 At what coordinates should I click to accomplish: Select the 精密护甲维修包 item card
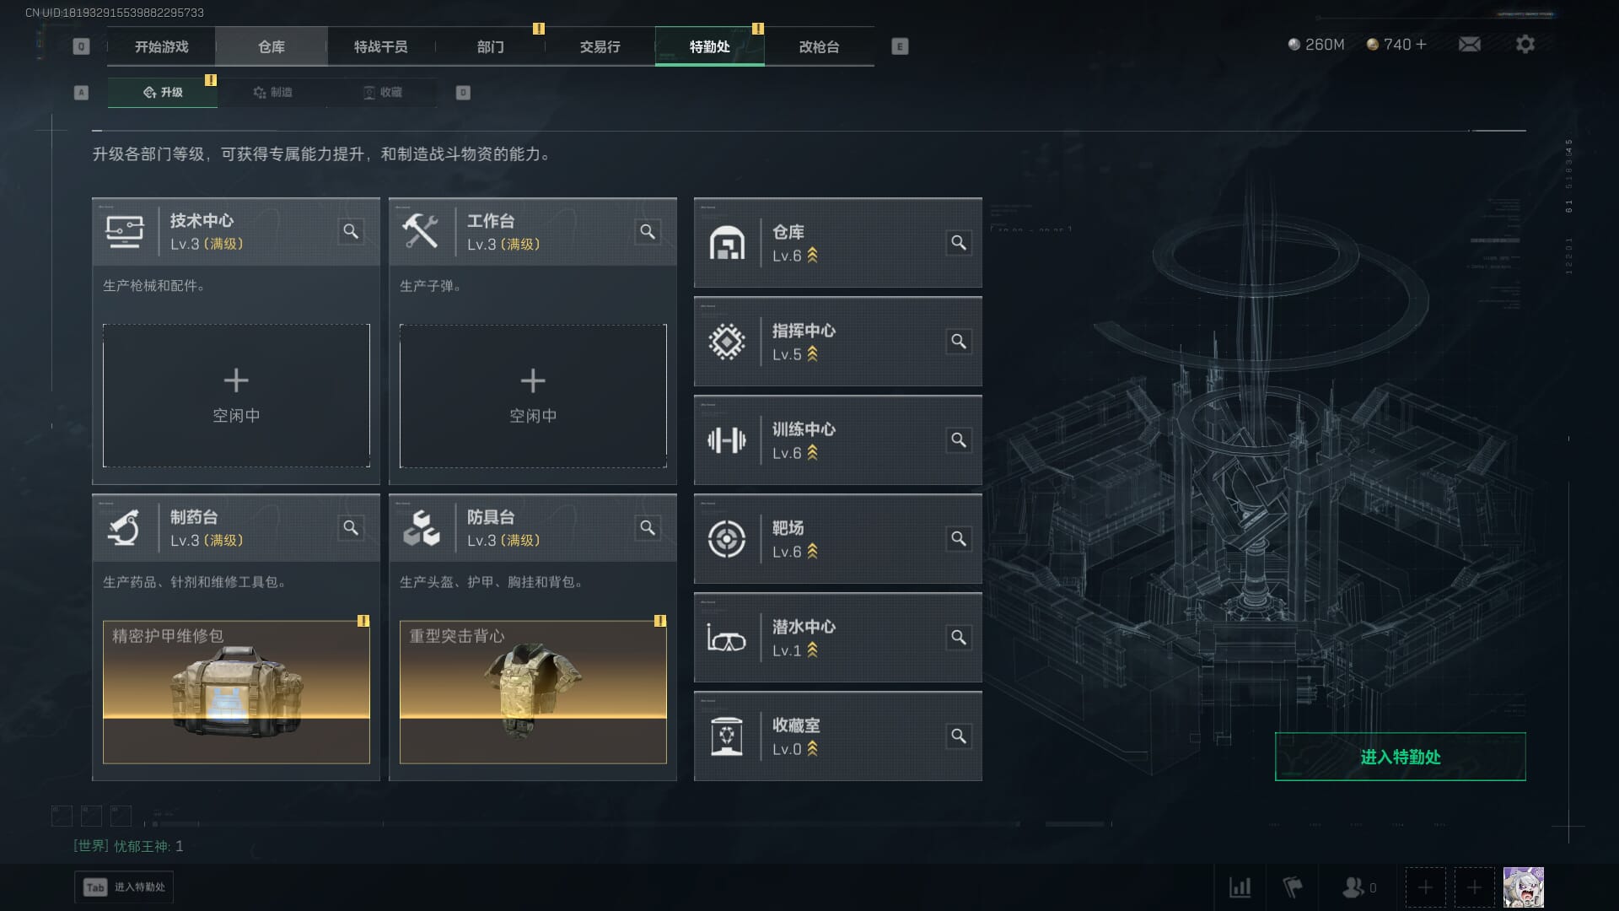236,693
